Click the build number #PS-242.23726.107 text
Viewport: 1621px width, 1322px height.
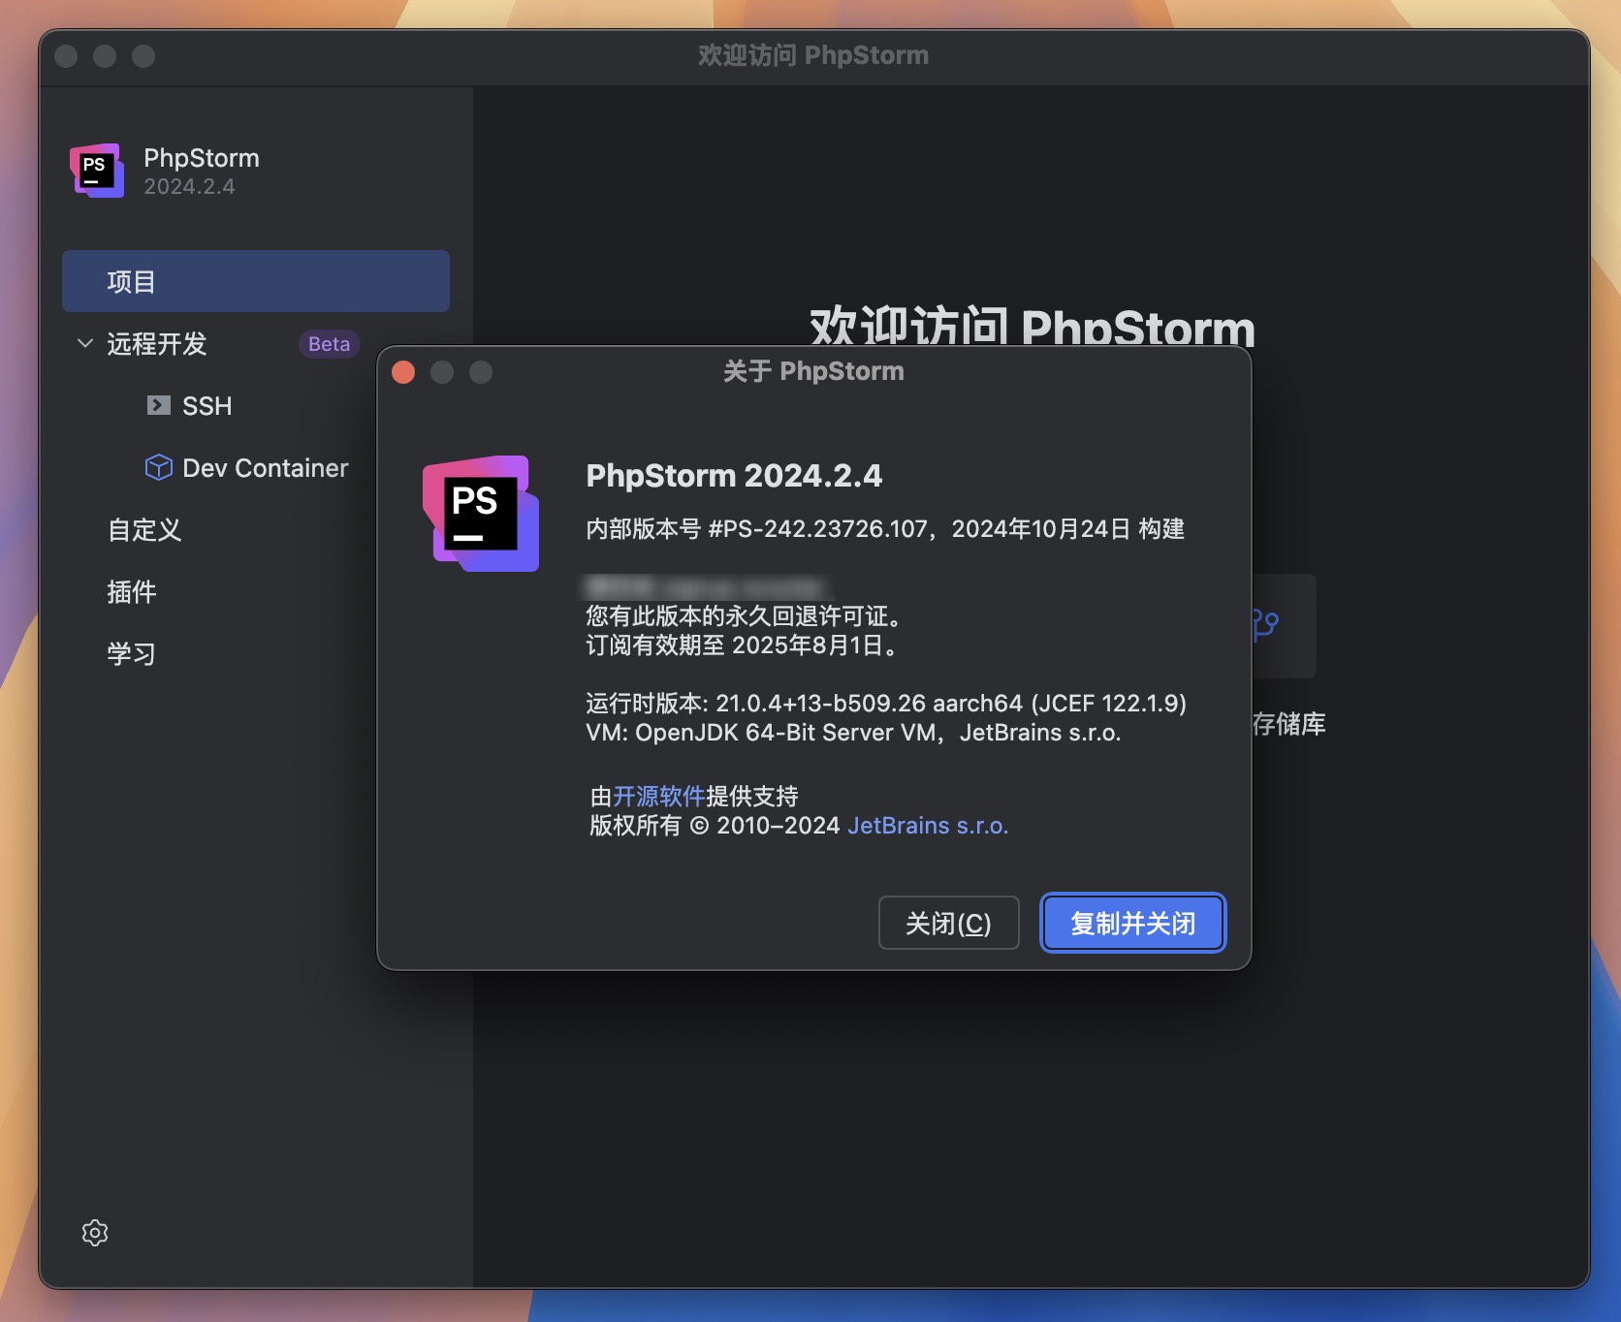coord(818,528)
